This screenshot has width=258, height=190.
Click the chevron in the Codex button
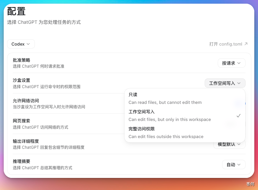[x=28, y=44]
